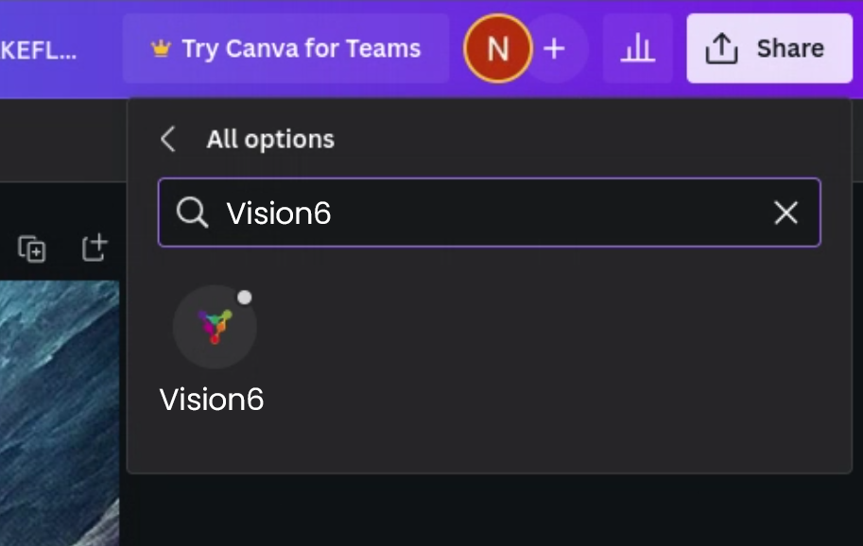
Task: Open Try Canva for Teams
Action: click(285, 47)
